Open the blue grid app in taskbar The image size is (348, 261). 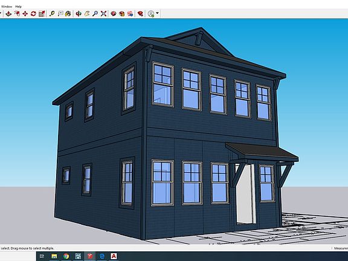point(78,256)
